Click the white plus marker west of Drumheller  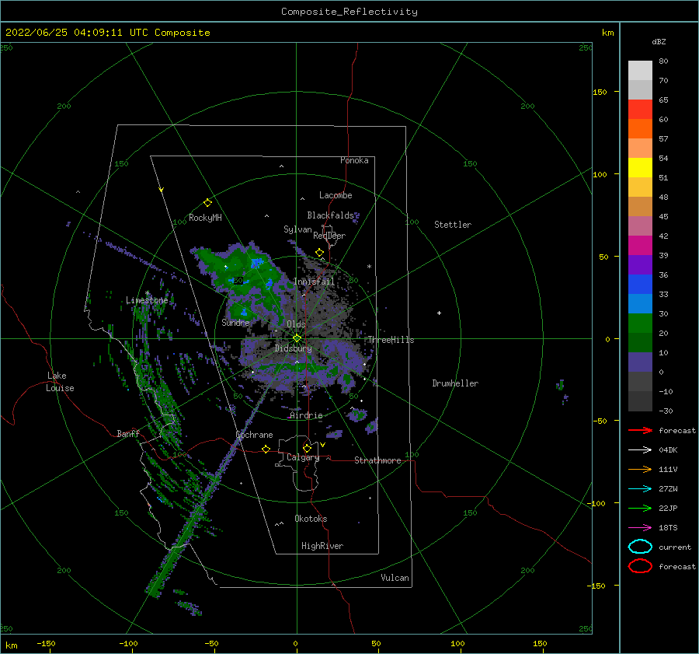(x=439, y=313)
